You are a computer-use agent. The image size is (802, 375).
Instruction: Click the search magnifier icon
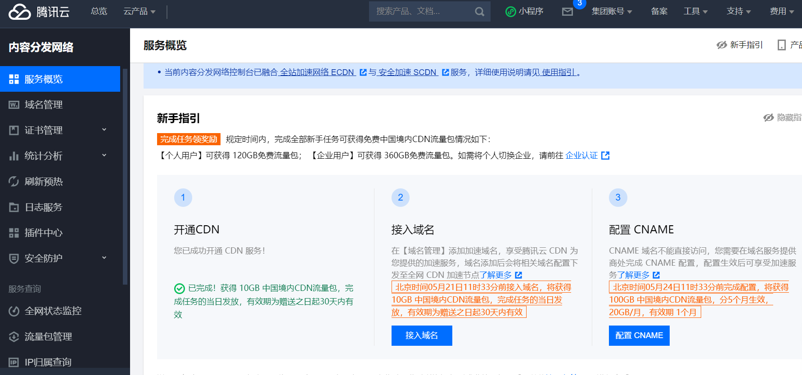(x=479, y=12)
